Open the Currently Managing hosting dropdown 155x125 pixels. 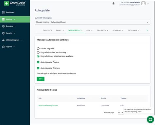[x=92, y=22]
